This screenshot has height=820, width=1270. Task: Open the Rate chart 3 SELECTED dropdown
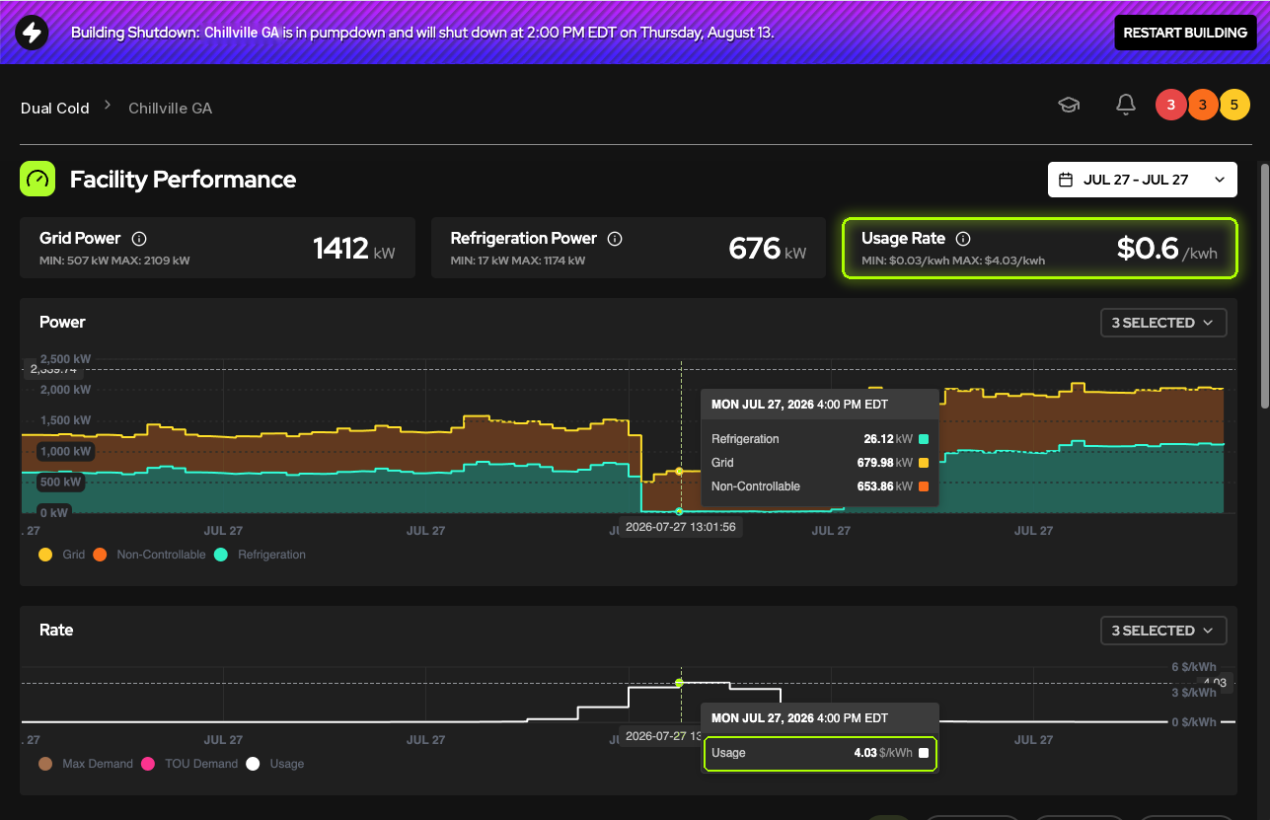tap(1163, 631)
